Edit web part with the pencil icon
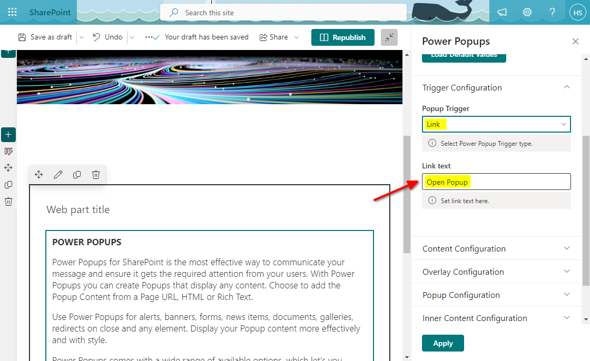The width and height of the screenshot is (590, 361). [x=58, y=175]
